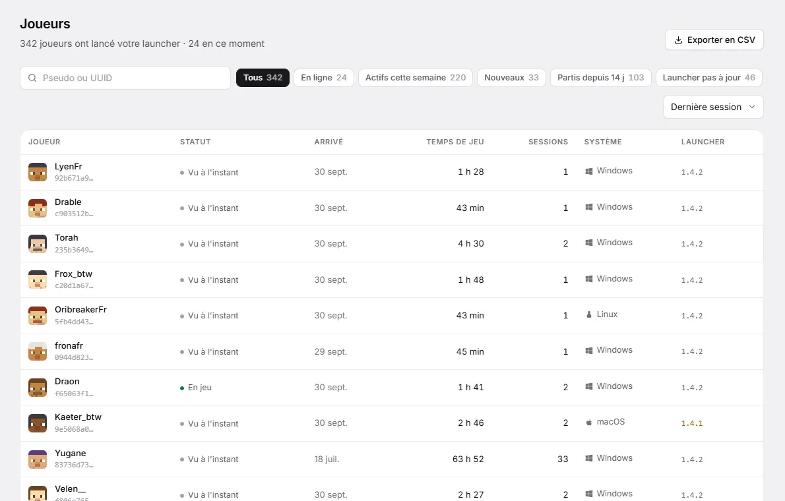
Task: Click the green En jeu status dot for Draon
Action: point(182,388)
